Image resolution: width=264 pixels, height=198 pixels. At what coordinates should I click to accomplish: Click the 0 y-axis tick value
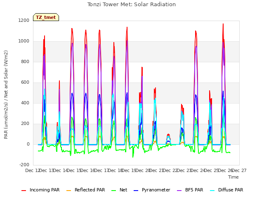(x=28, y=144)
